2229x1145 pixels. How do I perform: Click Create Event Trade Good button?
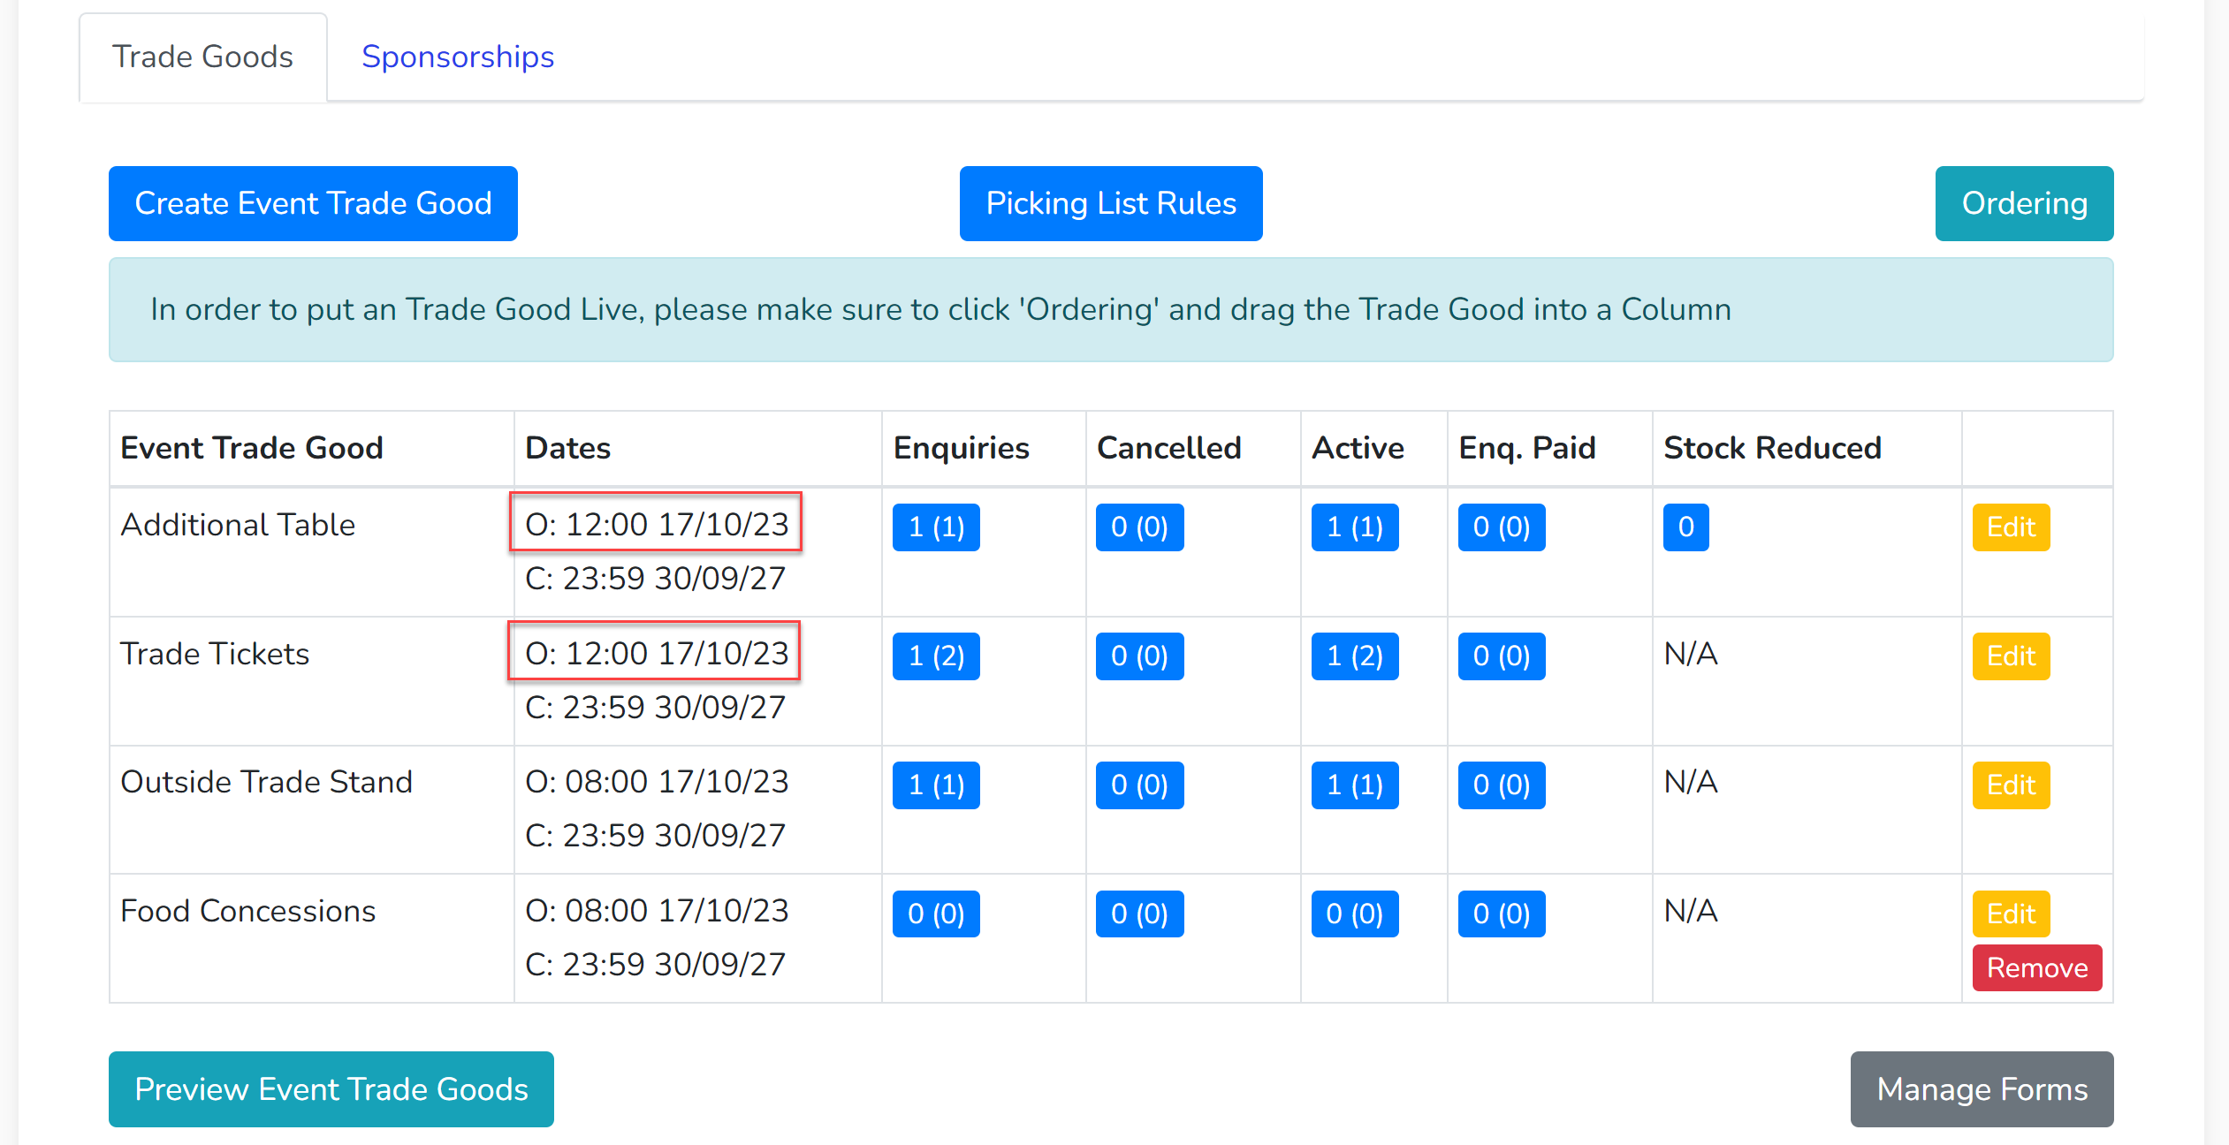tap(313, 203)
